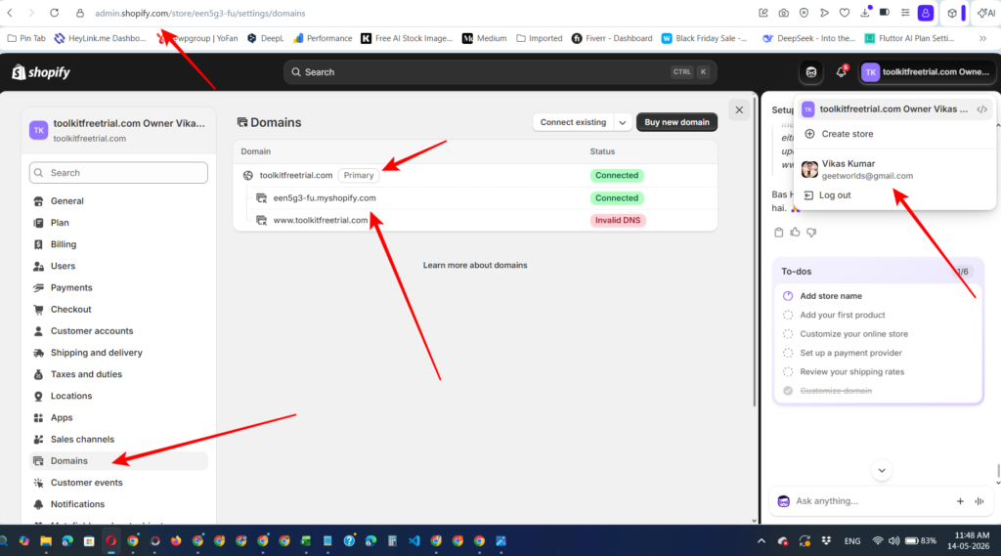Image resolution: width=1001 pixels, height=556 pixels.
Task: Open the een5g3-fu.myshopify.com domain row
Action: [x=475, y=198]
